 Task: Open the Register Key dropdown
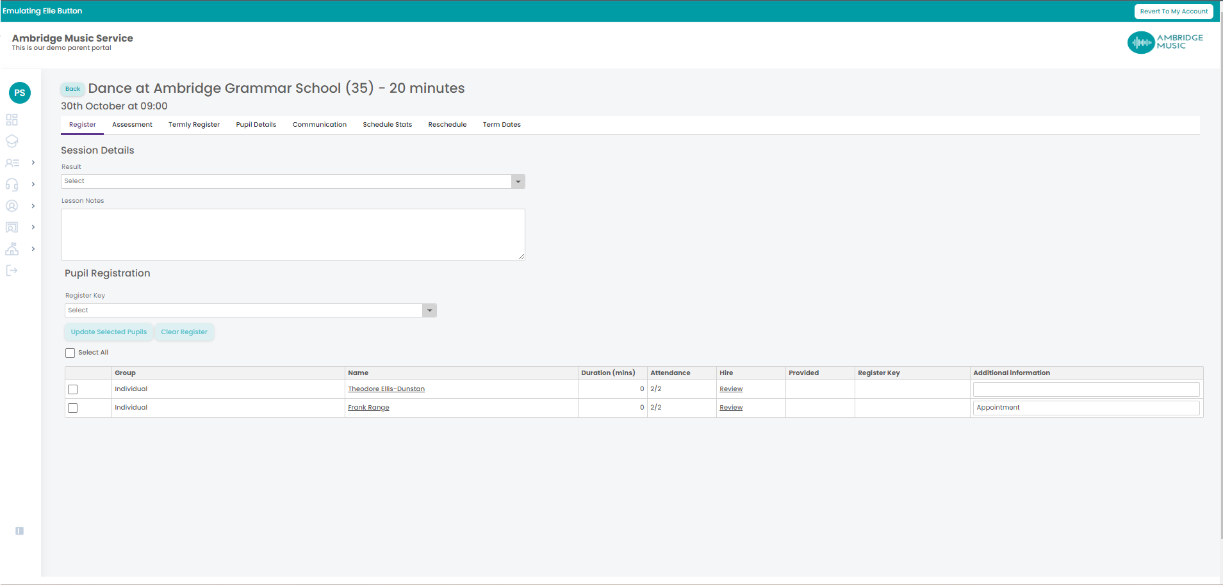(x=250, y=310)
